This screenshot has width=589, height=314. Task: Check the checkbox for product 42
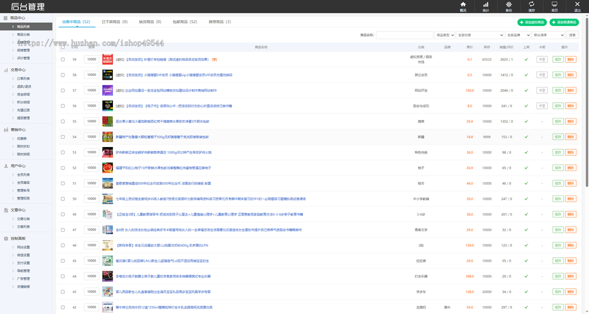[x=63, y=307]
